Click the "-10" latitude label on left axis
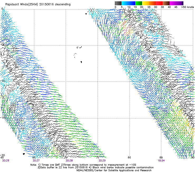The image size is (195, 172). click(2, 81)
